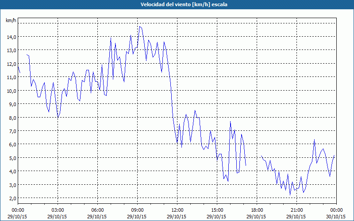This screenshot has height=221, width=354.
Task: Select the '4,0' y-axis value
Action: (12, 171)
